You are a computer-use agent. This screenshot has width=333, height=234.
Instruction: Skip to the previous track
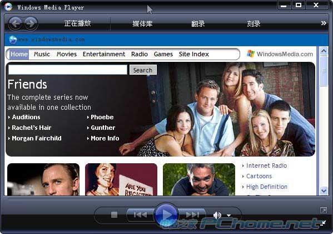[x=140, y=214]
